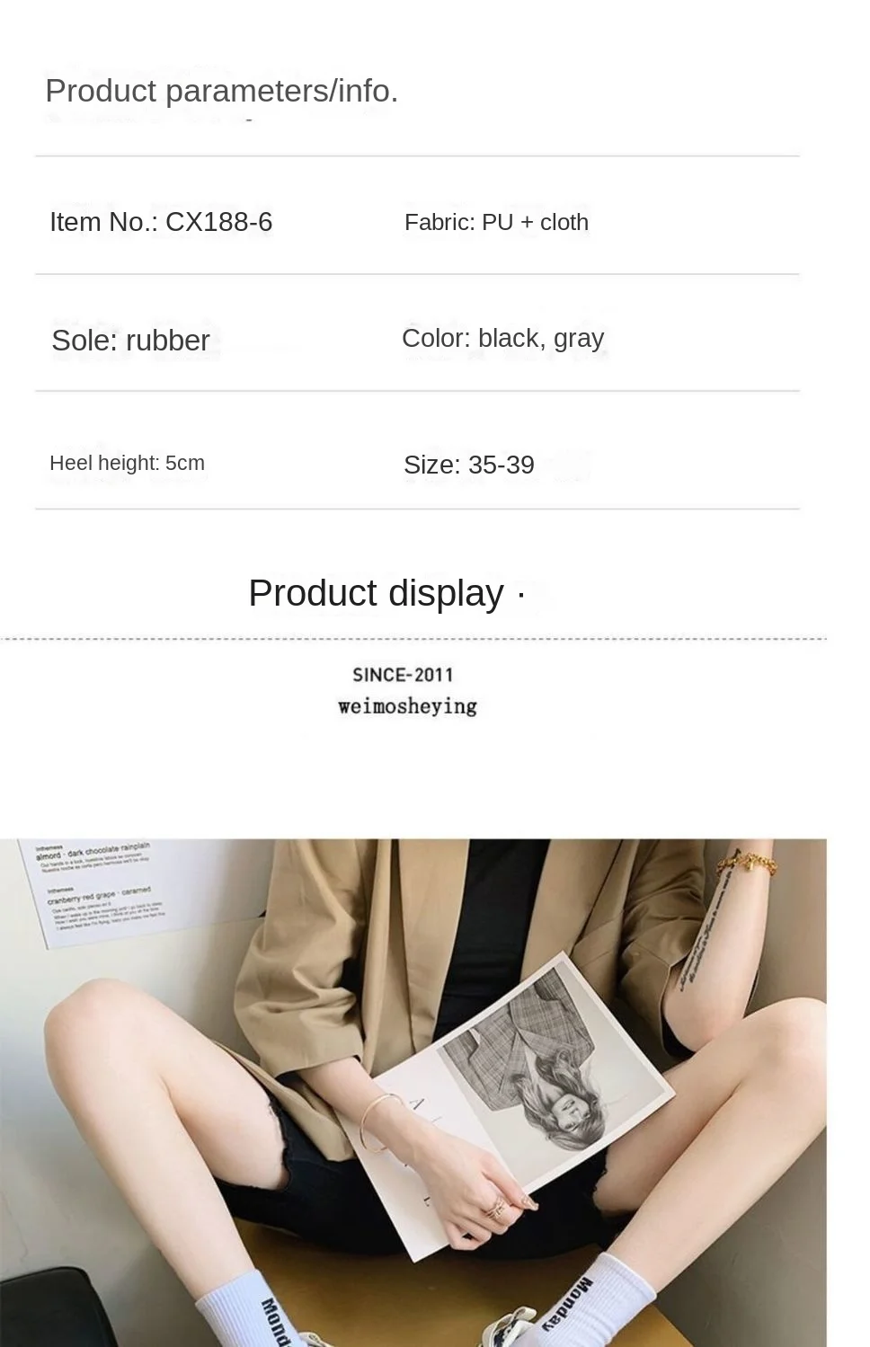The width and height of the screenshot is (870, 1347).
Task: Click the dashed divider under Product display
Action: click(413, 639)
